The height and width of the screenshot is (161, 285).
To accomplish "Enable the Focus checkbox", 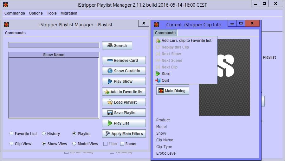I will [122, 144].
